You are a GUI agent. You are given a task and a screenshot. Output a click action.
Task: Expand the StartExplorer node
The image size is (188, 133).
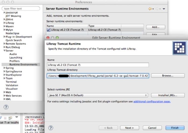click(5, 75)
